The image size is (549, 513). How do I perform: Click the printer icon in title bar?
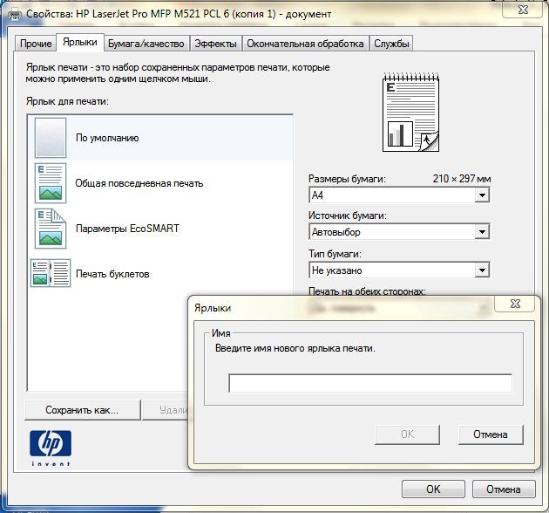pos(14,15)
